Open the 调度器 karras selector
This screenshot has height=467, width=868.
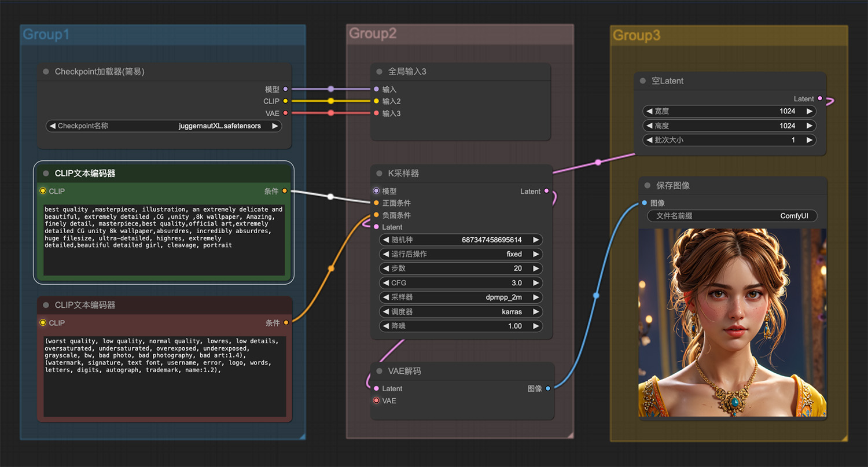(461, 312)
